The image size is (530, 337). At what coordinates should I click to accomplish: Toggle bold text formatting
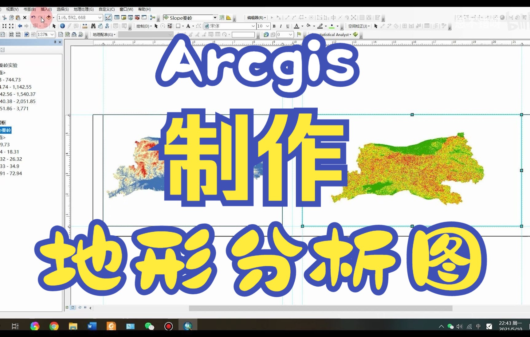[x=274, y=26]
